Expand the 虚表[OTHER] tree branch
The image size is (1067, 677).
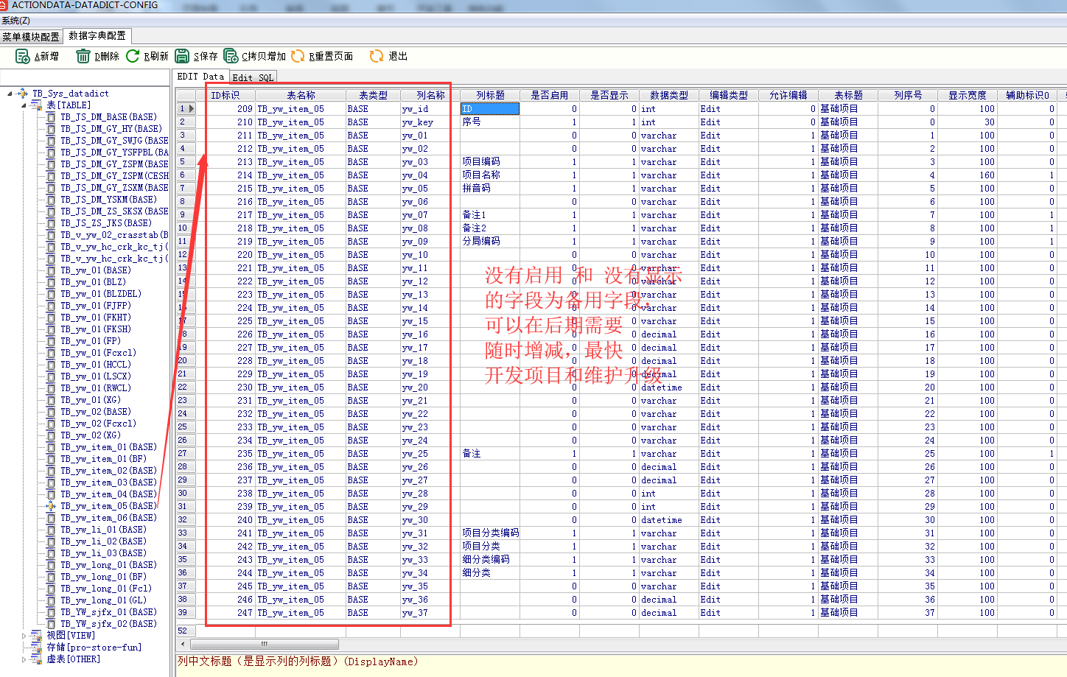click(24, 659)
